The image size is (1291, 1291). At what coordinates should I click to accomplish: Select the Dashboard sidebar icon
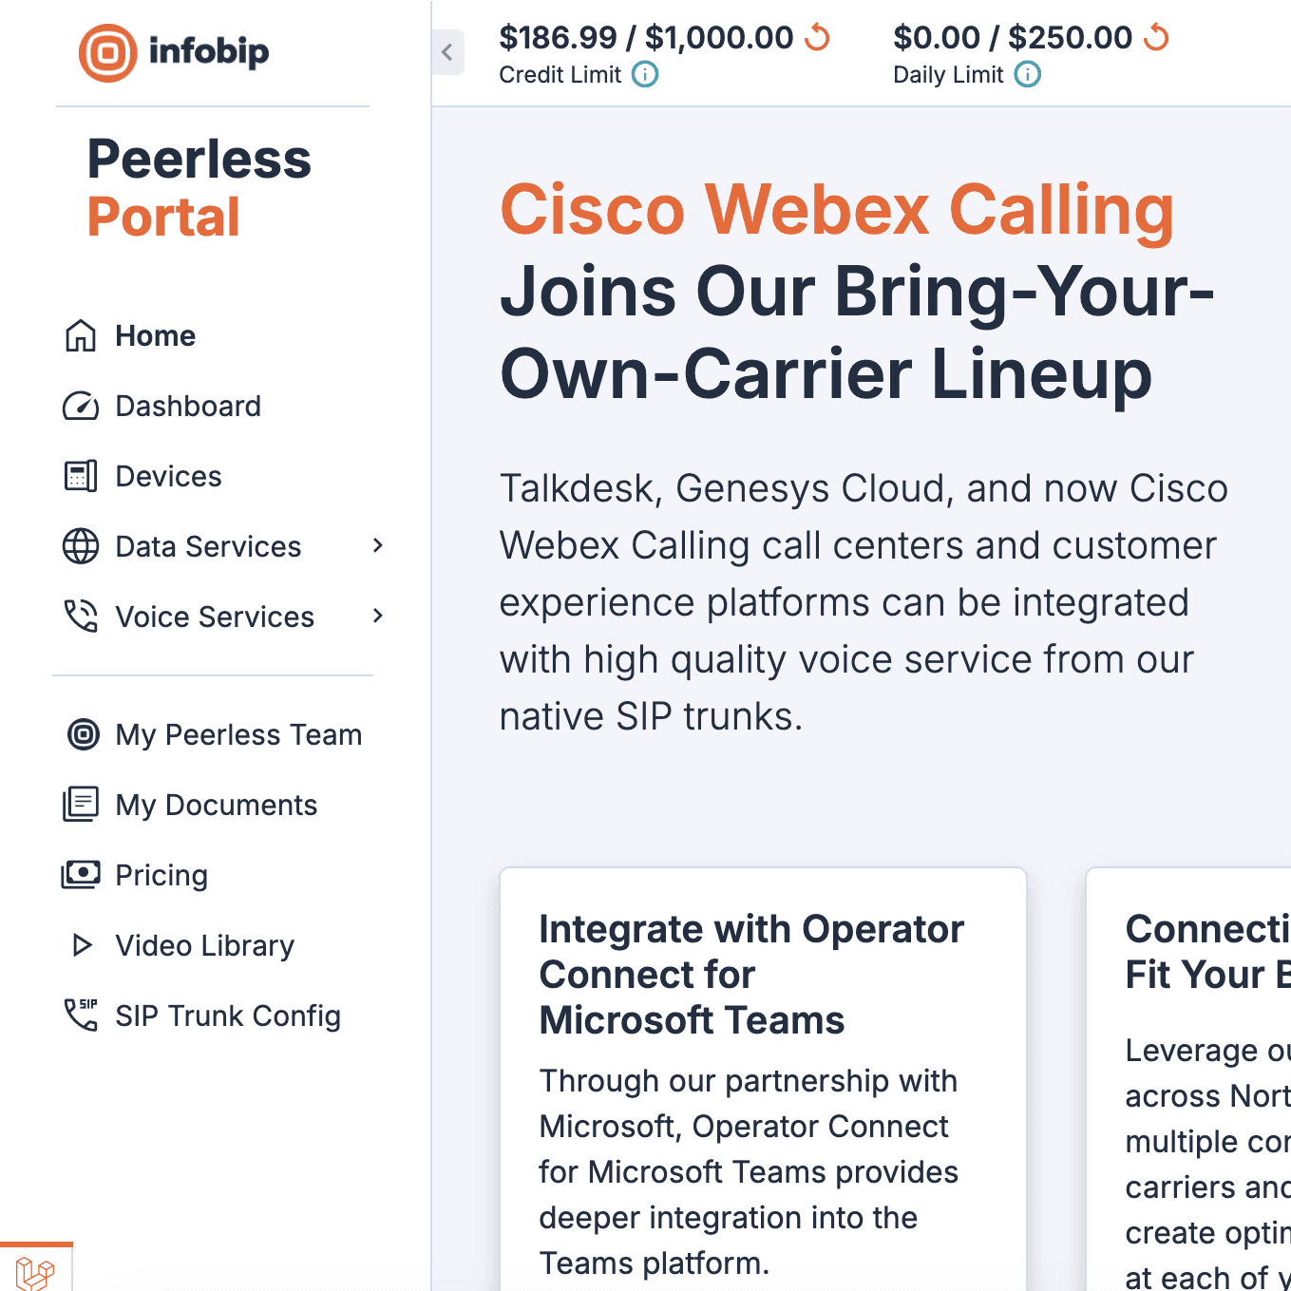(x=82, y=406)
